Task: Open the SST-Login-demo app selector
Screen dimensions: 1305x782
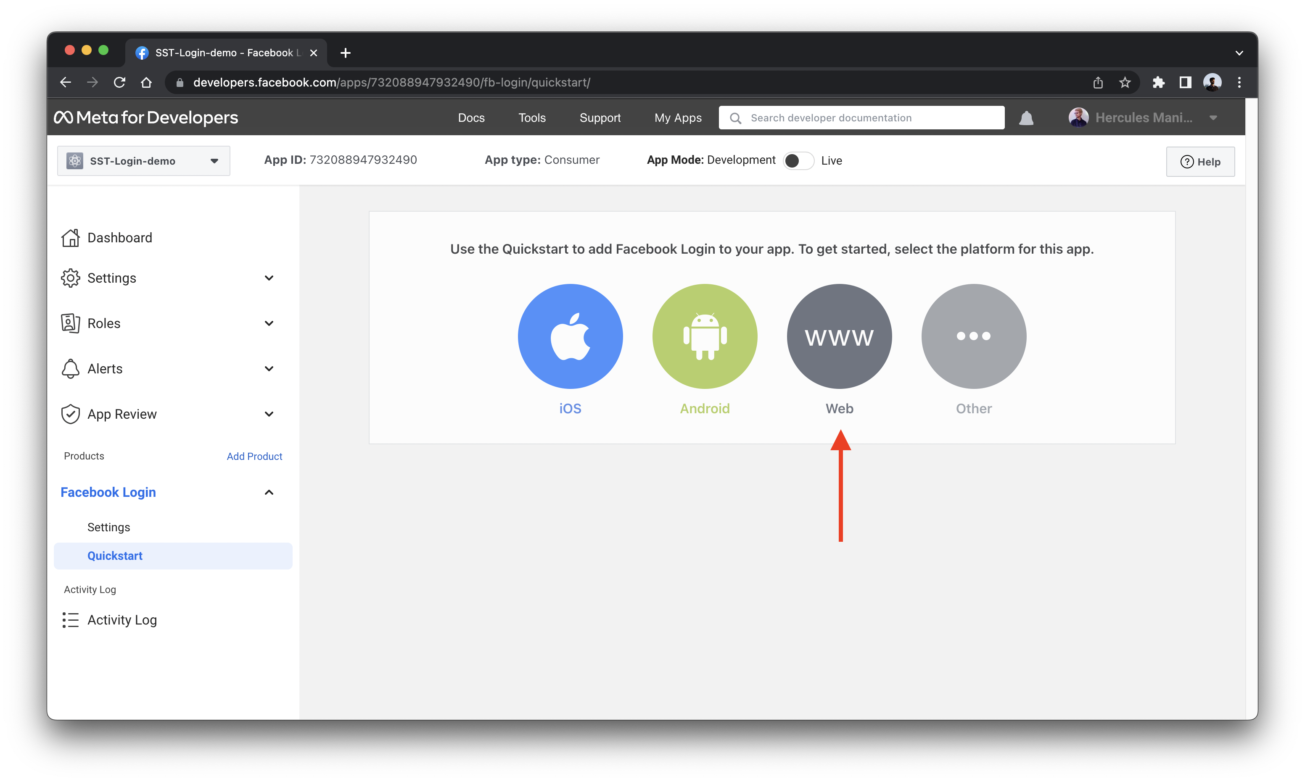Action: tap(143, 161)
